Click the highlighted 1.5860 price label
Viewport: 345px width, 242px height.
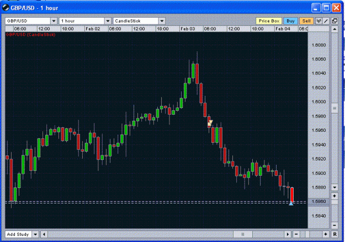click(319, 201)
